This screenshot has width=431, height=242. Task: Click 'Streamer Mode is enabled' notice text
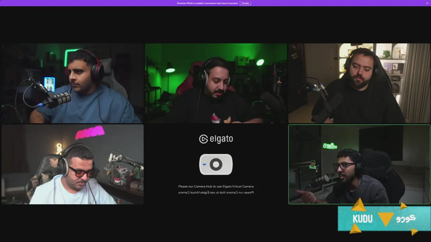[x=207, y=3]
